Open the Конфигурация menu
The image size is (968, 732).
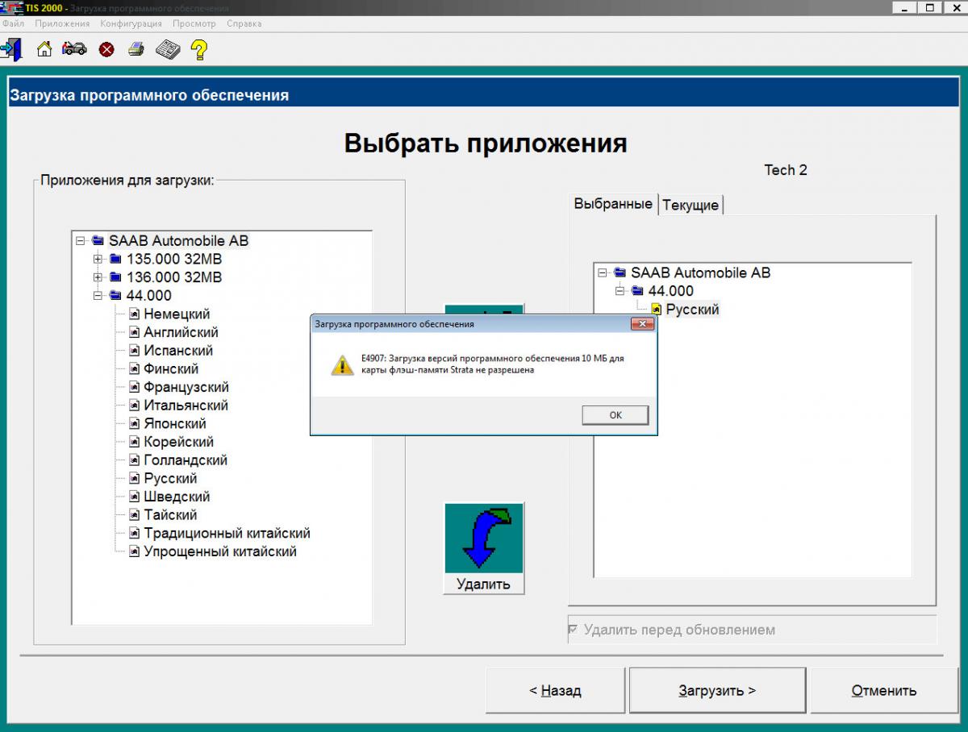point(131,23)
